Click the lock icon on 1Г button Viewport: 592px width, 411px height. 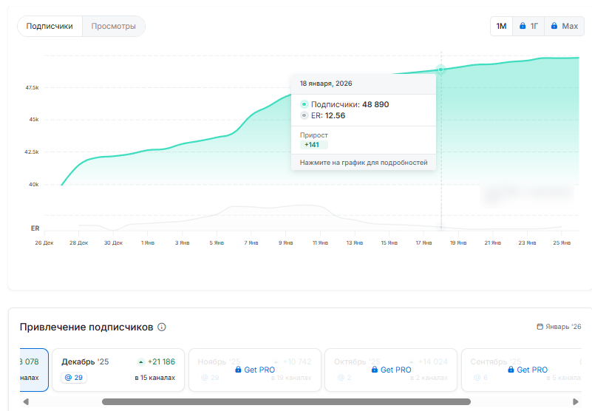point(523,27)
